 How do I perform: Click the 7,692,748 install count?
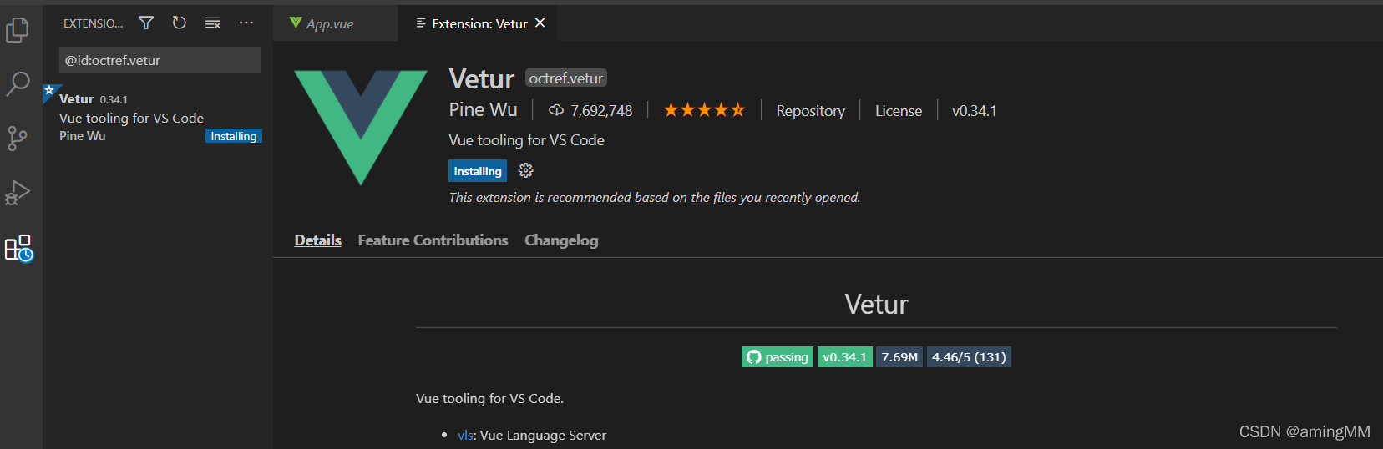pyautogui.click(x=601, y=111)
